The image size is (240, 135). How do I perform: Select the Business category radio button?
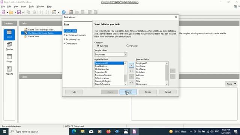click(x=98, y=46)
